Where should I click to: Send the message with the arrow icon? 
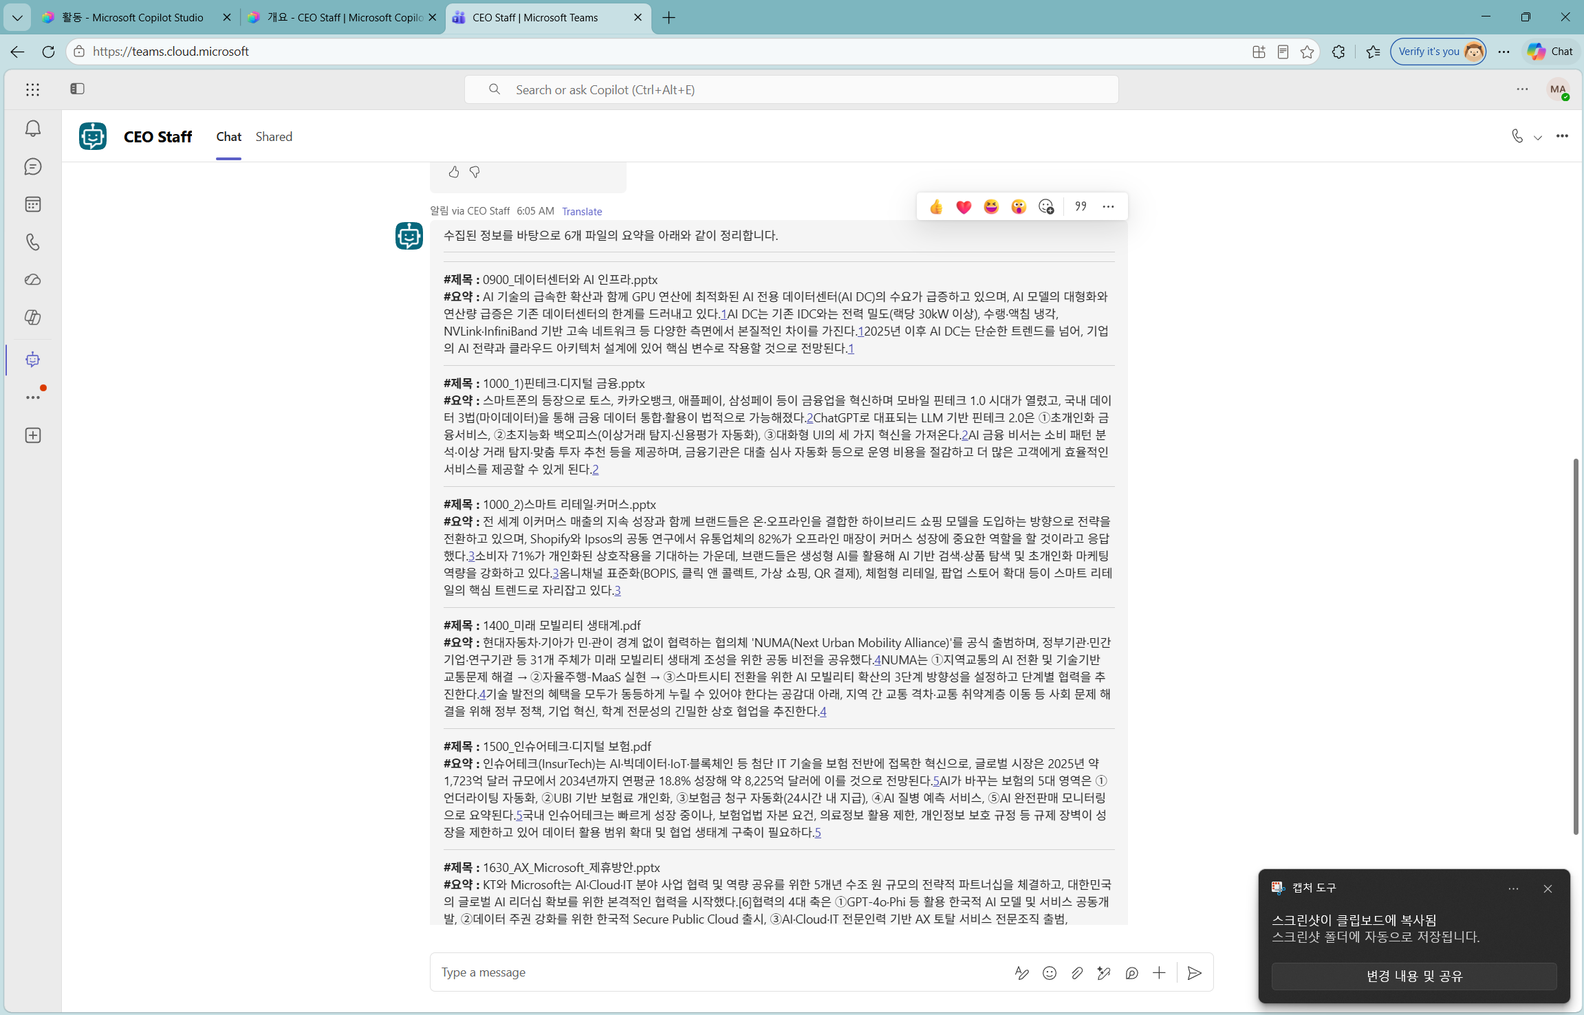(1195, 972)
